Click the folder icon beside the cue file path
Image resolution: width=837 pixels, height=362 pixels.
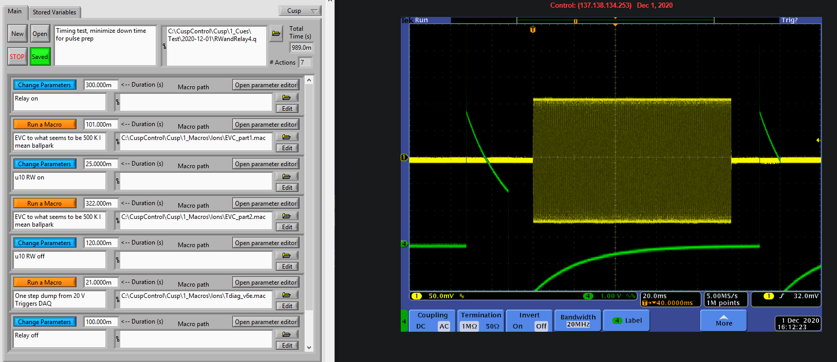pos(276,34)
